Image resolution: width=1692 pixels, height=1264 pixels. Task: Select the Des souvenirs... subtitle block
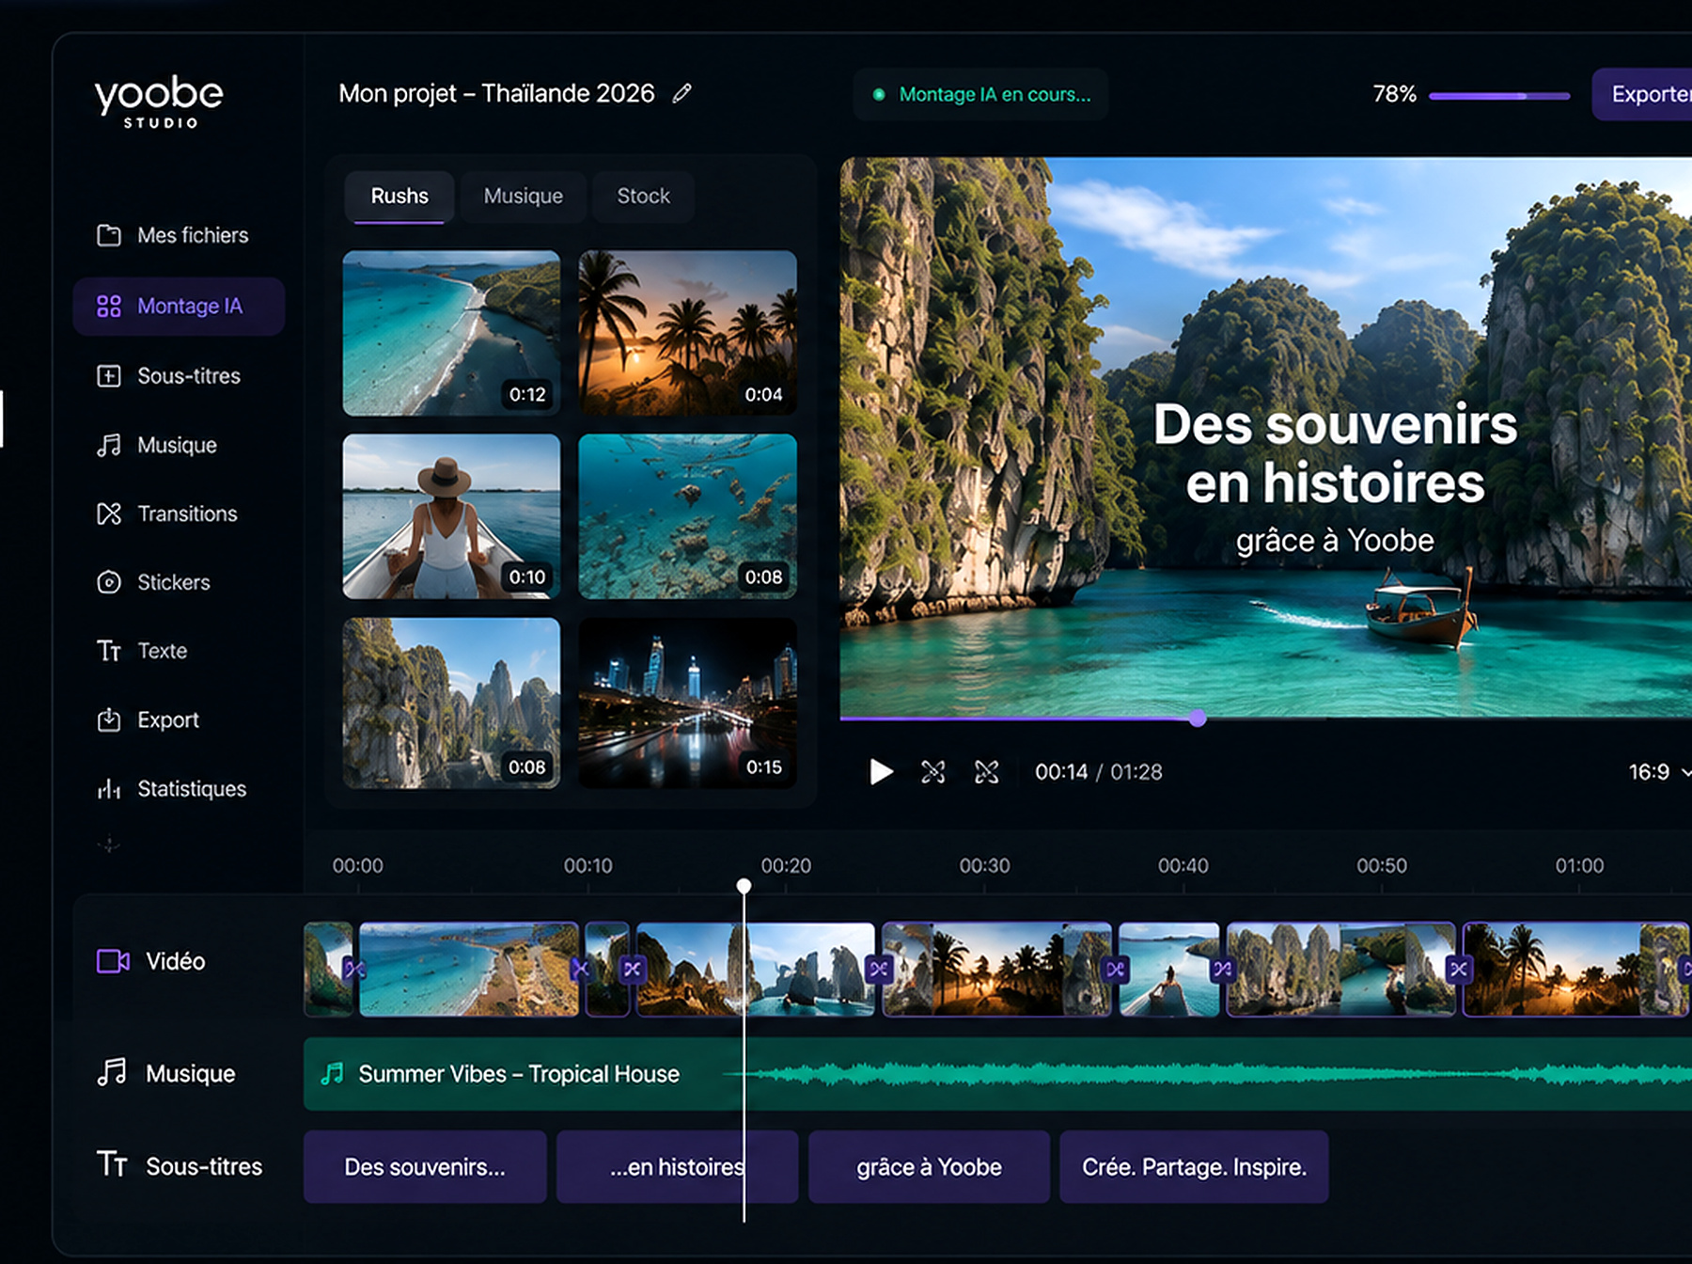(425, 1167)
